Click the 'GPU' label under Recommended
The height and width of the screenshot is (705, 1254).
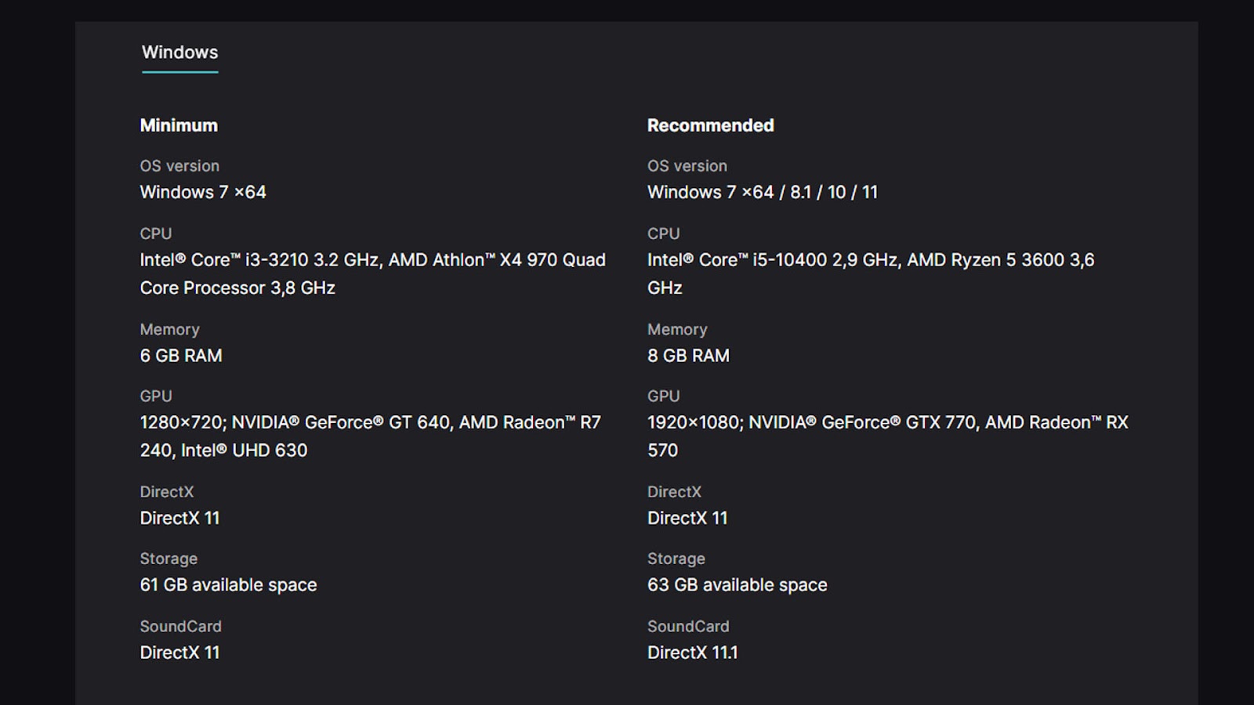(x=664, y=396)
